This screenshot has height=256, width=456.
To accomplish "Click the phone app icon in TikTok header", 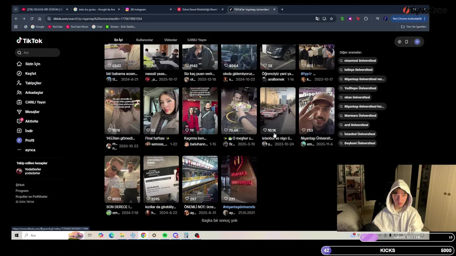I will (x=406, y=42).
